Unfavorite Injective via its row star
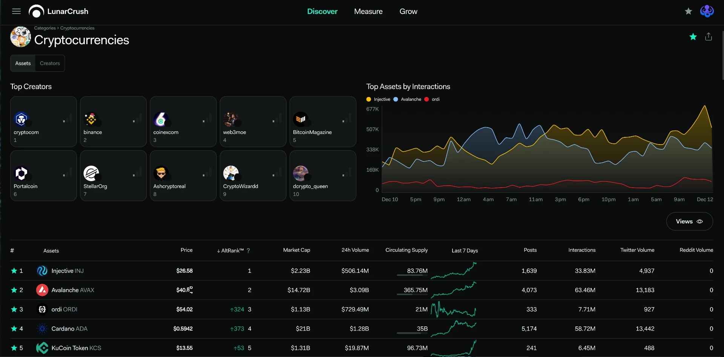The width and height of the screenshot is (724, 357). pos(14,271)
